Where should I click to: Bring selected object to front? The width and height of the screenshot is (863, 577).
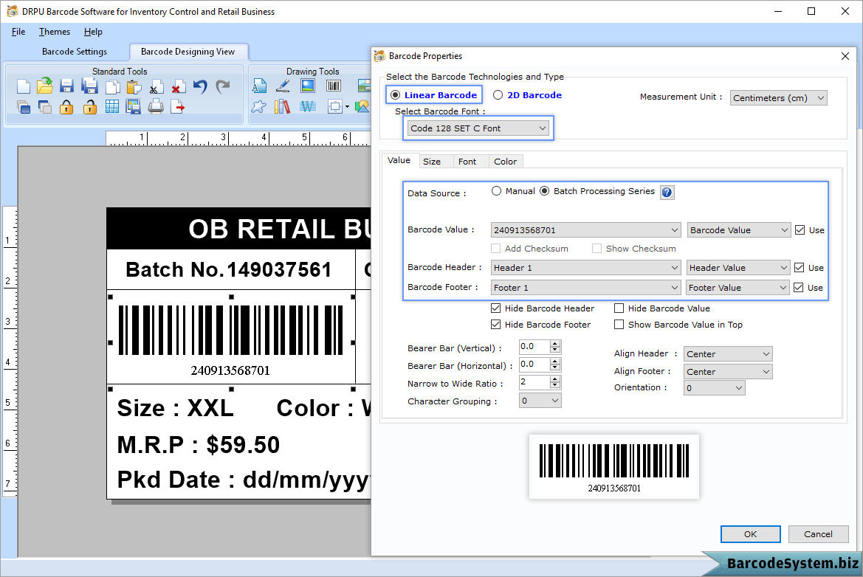(23, 107)
